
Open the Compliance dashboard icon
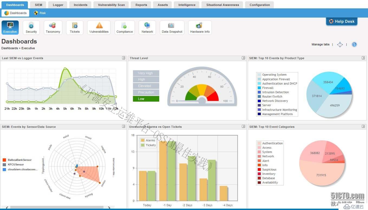(x=125, y=28)
